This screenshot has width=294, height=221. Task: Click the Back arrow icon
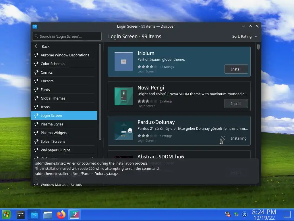36,46
